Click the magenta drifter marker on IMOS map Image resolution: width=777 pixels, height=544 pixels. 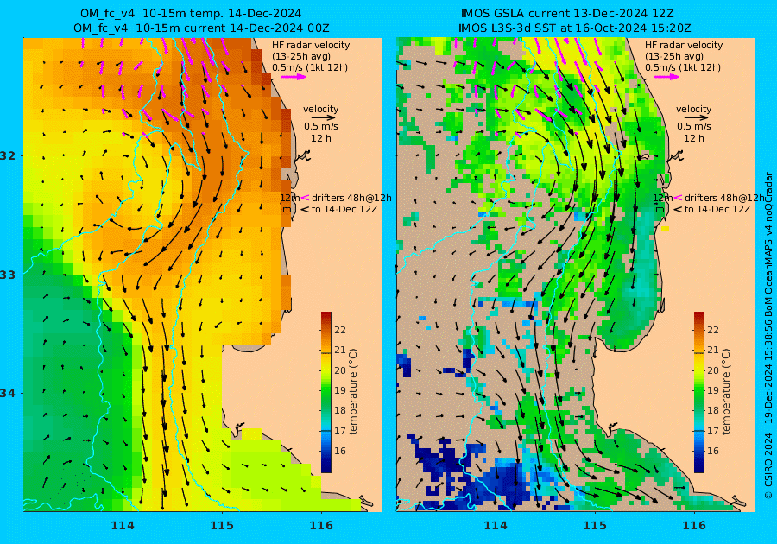pyautogui.click(x=678, y=198)
